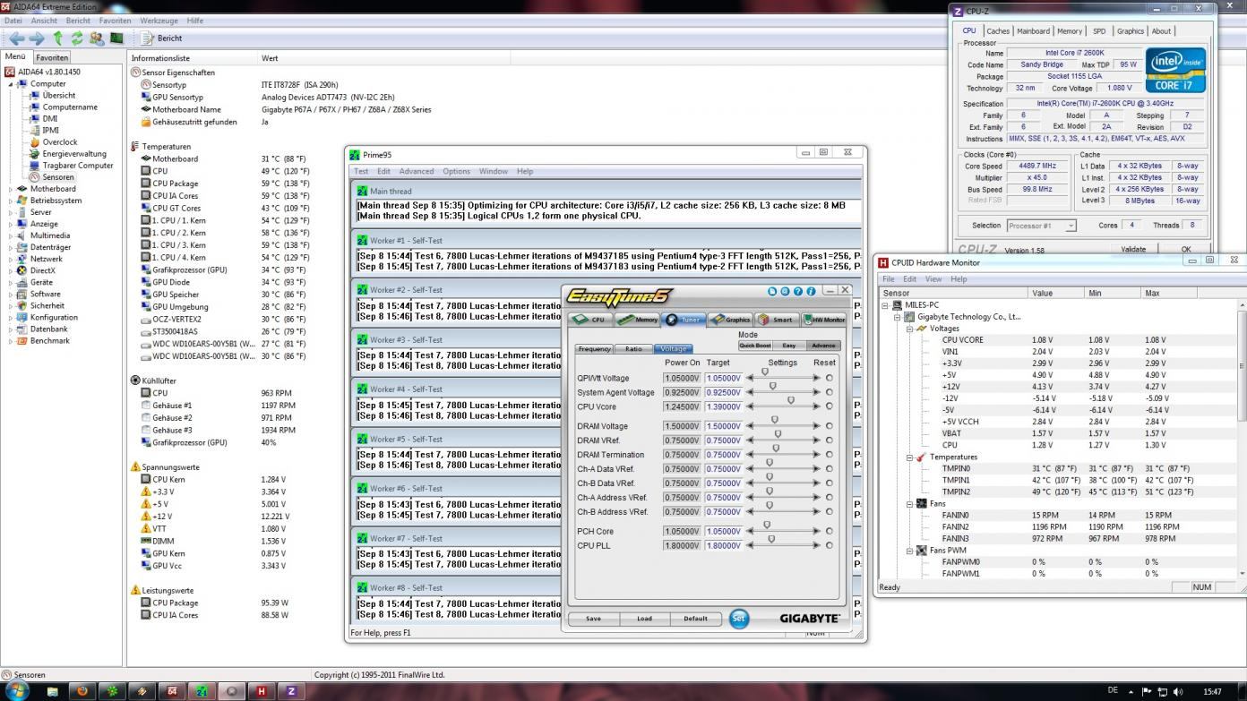Viewport: 1247px width, 701px height.
Task: Click CPU PLL slider thumb
Action: [x=771, y=539]
